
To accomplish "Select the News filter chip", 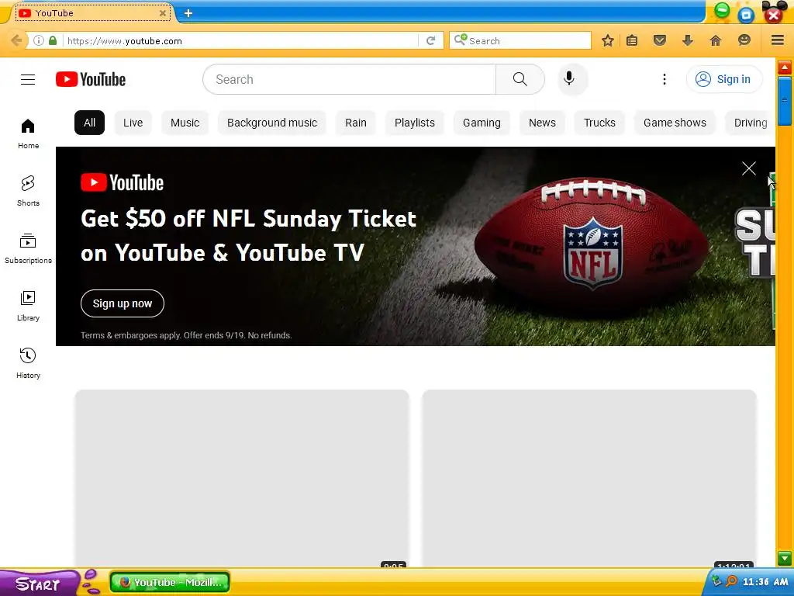I will pyautogui.click(x=542, y=123).
